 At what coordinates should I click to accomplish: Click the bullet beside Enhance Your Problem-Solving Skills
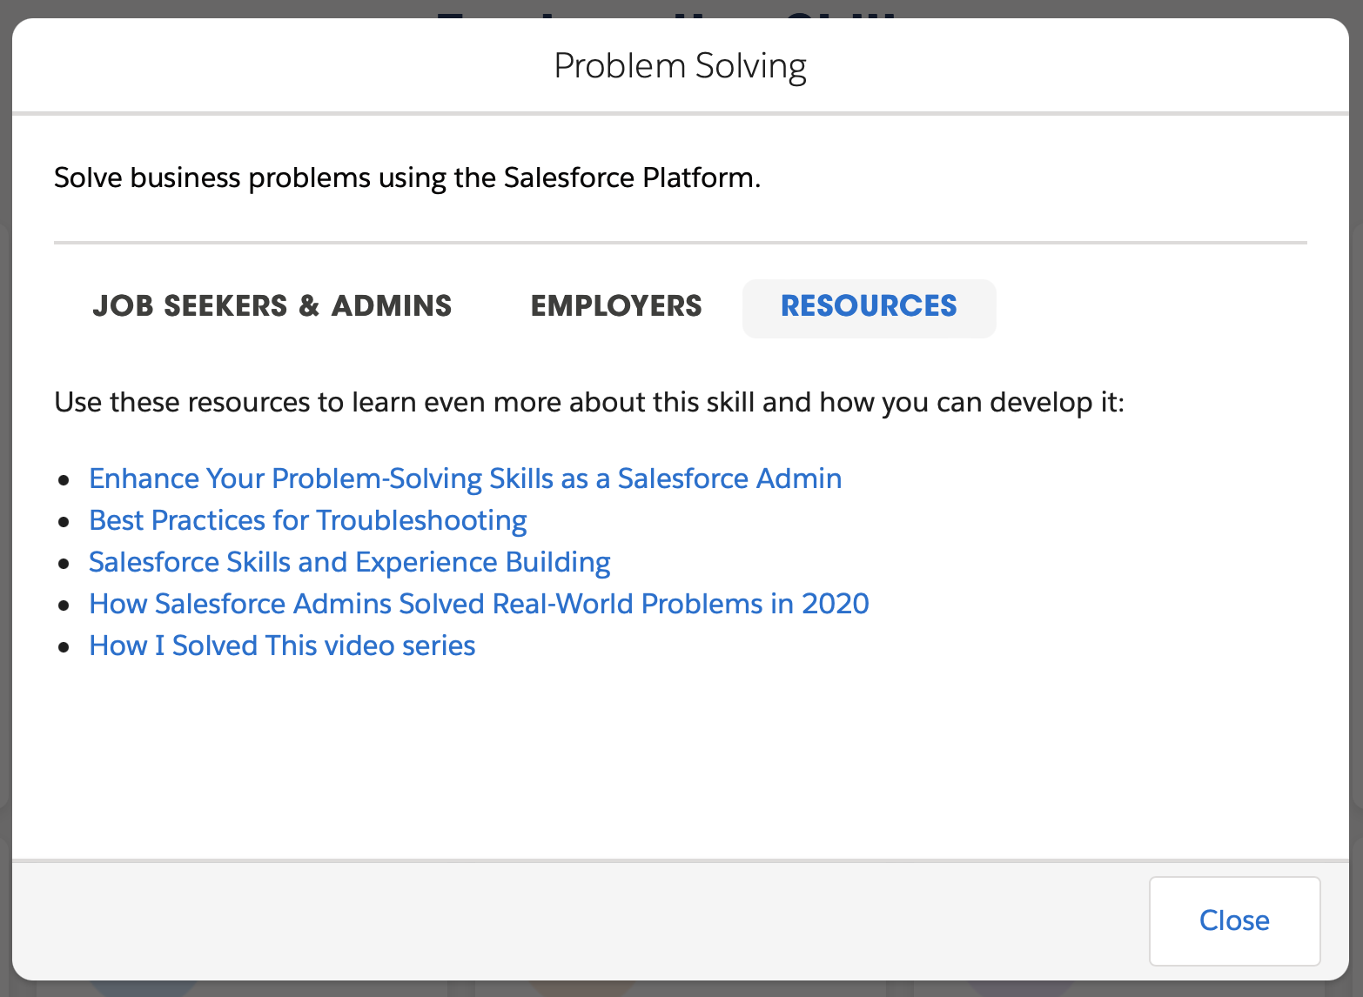(x=64, y=480)
